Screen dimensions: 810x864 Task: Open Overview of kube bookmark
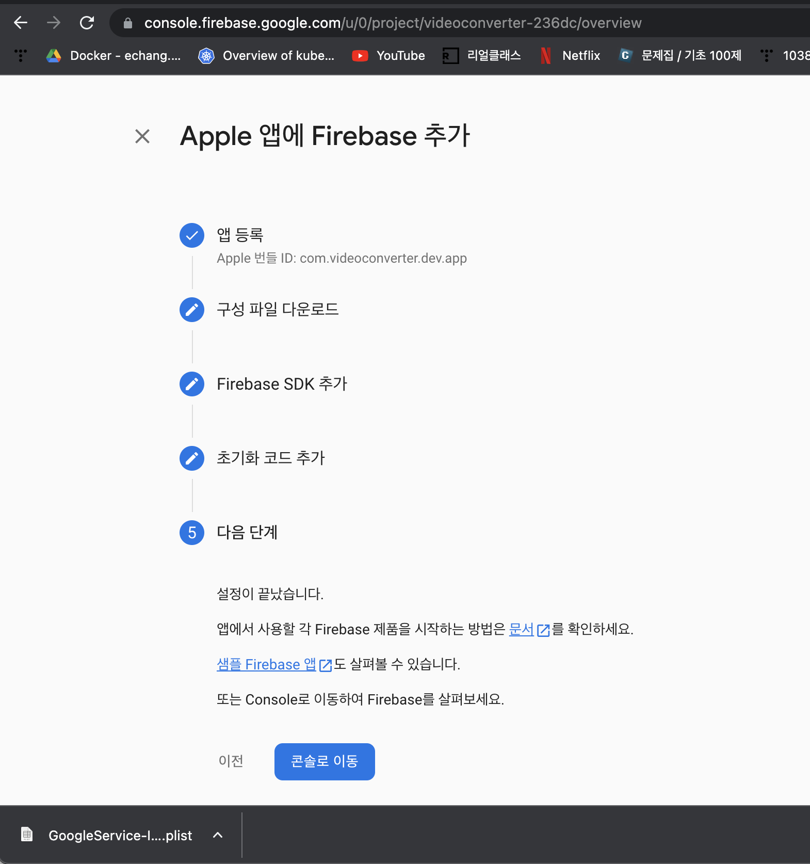266,55
